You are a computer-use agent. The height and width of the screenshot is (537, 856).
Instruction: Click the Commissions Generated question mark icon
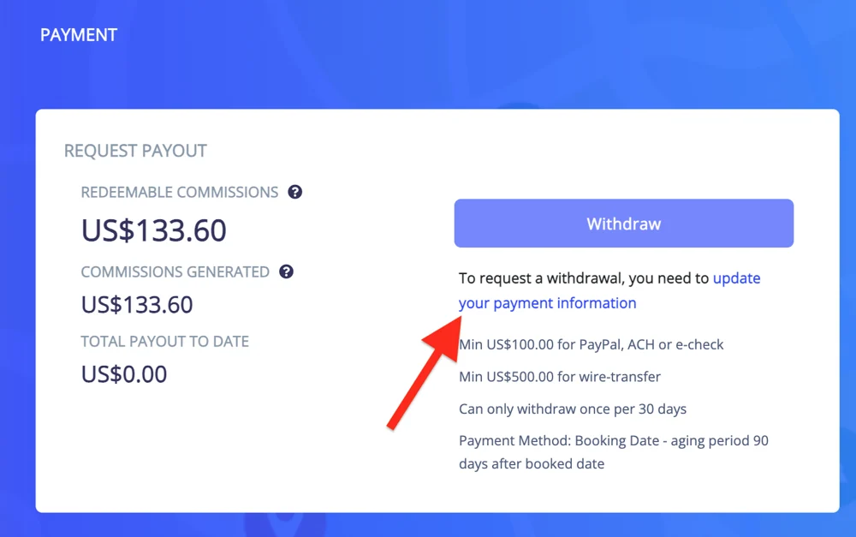(x=286, y=271)
